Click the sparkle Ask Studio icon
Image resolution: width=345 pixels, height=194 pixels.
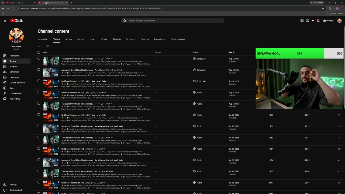point(313,20)
